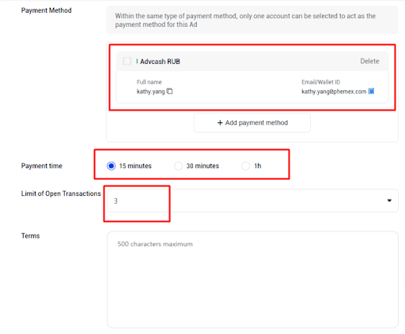Delete the Advcash RUB payment method

tap(369, 61)
